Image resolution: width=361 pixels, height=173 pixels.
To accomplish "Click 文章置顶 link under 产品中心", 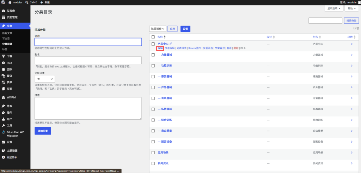I will point(220,48).
